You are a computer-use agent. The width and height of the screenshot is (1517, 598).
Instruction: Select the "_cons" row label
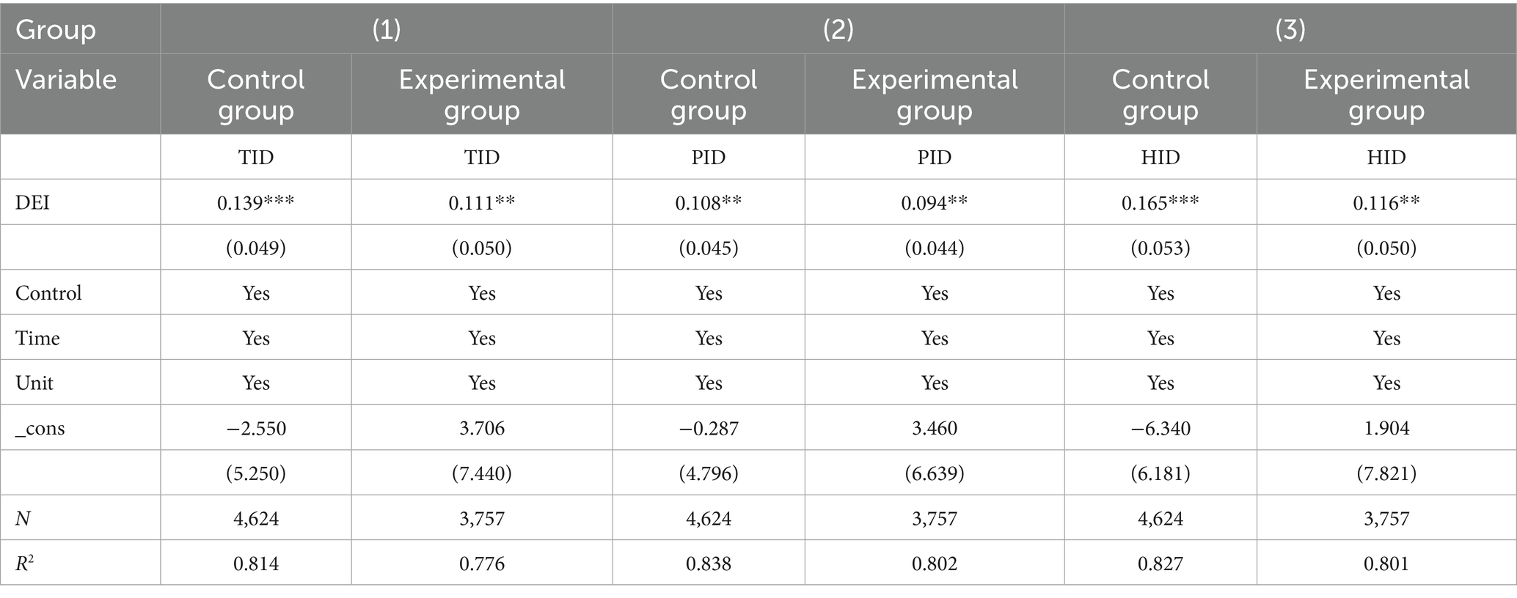click(40, 429)
